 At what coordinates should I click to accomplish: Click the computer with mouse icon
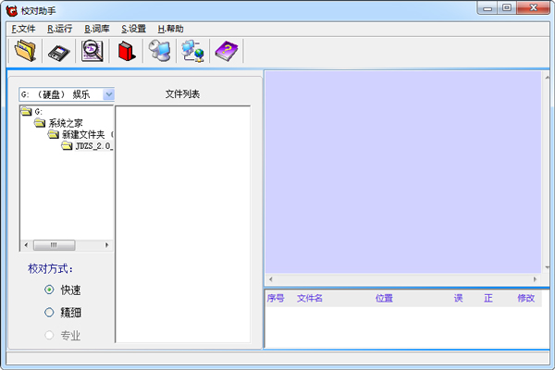(160, 51)
